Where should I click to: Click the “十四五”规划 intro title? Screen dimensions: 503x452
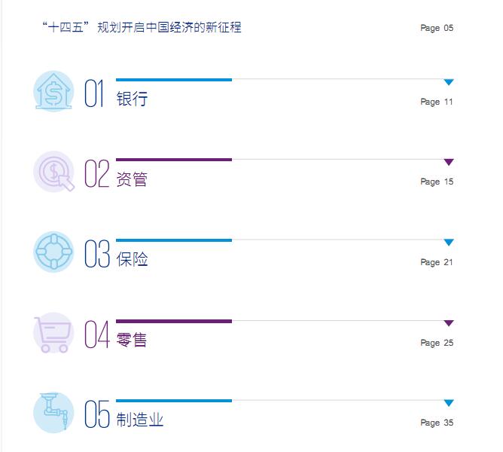pyautogui.click(x=142, y=28)
